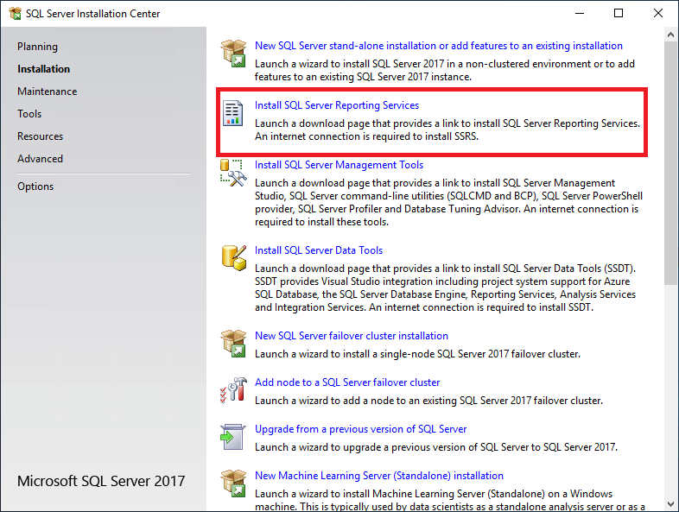Switch to the Advanced section
The width and height of the screenshot is (679, 512).
[x=41, y=159]
